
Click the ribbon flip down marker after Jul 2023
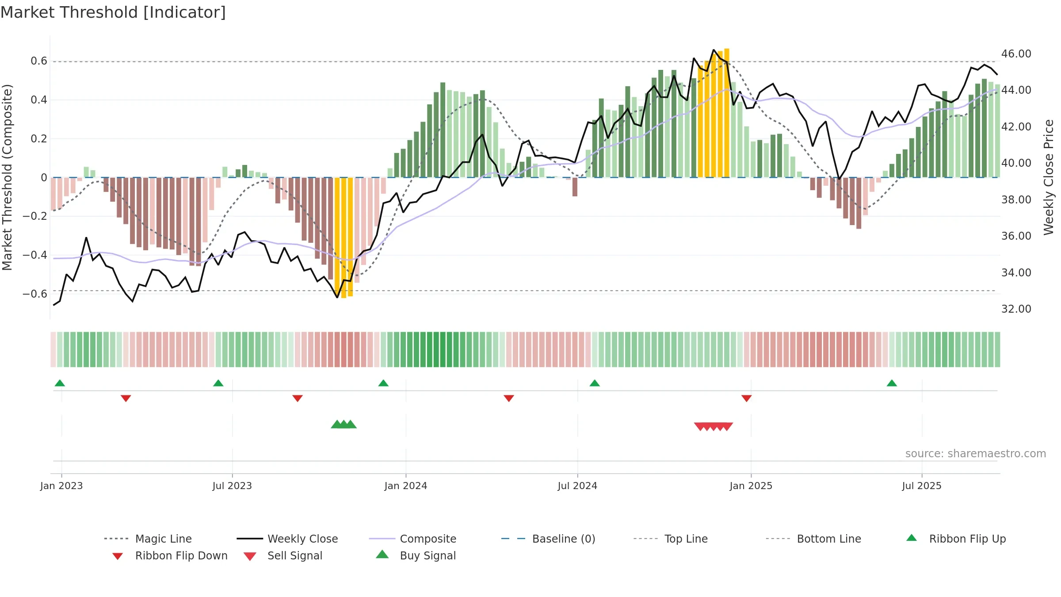click(298, 398)
